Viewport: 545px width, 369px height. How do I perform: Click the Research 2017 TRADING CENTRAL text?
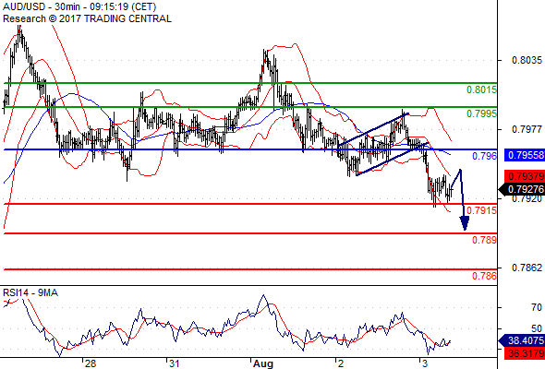[x=87, y=18]
